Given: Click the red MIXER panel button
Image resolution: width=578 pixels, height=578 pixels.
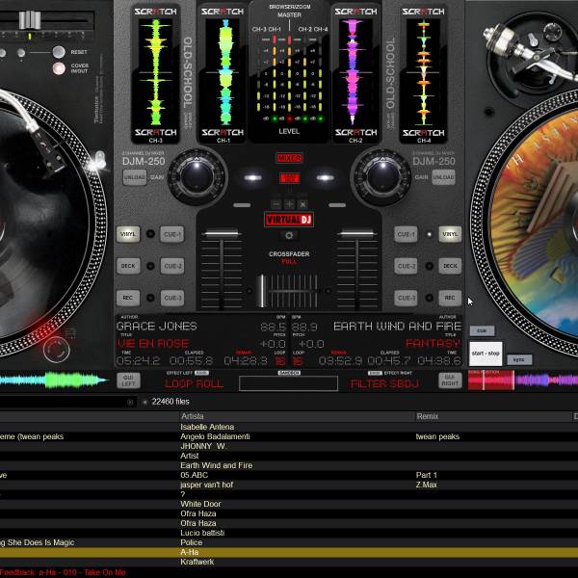Looking at the screenshot, I should click(289, 158).
